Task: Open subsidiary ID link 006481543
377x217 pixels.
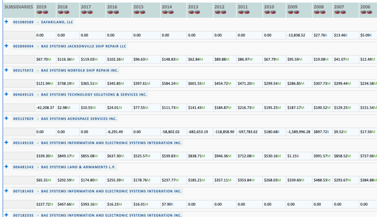Action: [x=23, y=167]
